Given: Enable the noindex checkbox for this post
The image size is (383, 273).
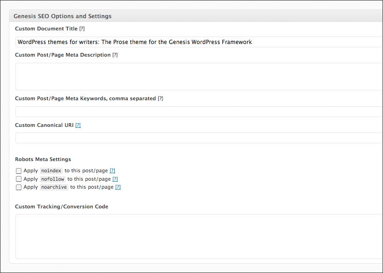Looking at the screenshot, I should tap(19, 171).
